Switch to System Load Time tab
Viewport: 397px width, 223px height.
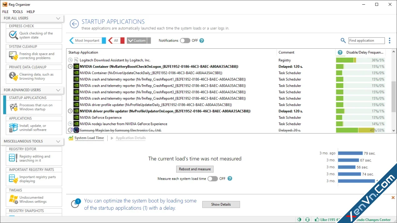point(89,138)
